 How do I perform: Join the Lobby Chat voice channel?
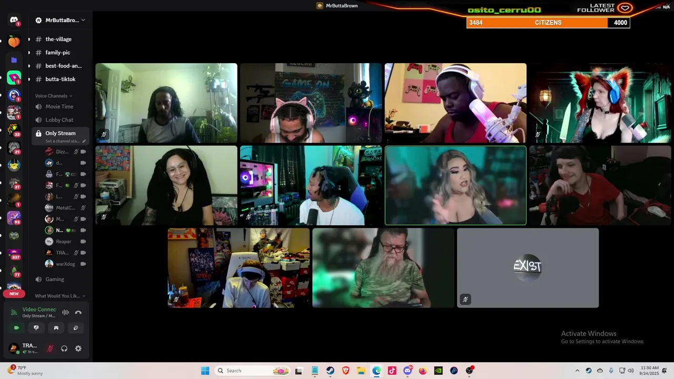click(61, 120)
